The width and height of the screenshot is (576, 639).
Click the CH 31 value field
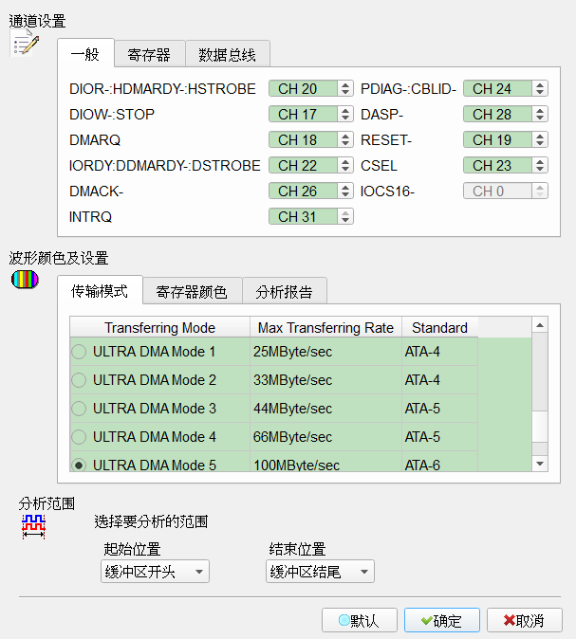pyautogui.click(x=303, y=217)
